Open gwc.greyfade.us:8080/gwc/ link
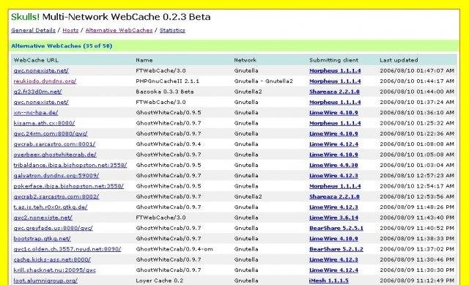Screen dimensions: 469x285 coord(53,228)
